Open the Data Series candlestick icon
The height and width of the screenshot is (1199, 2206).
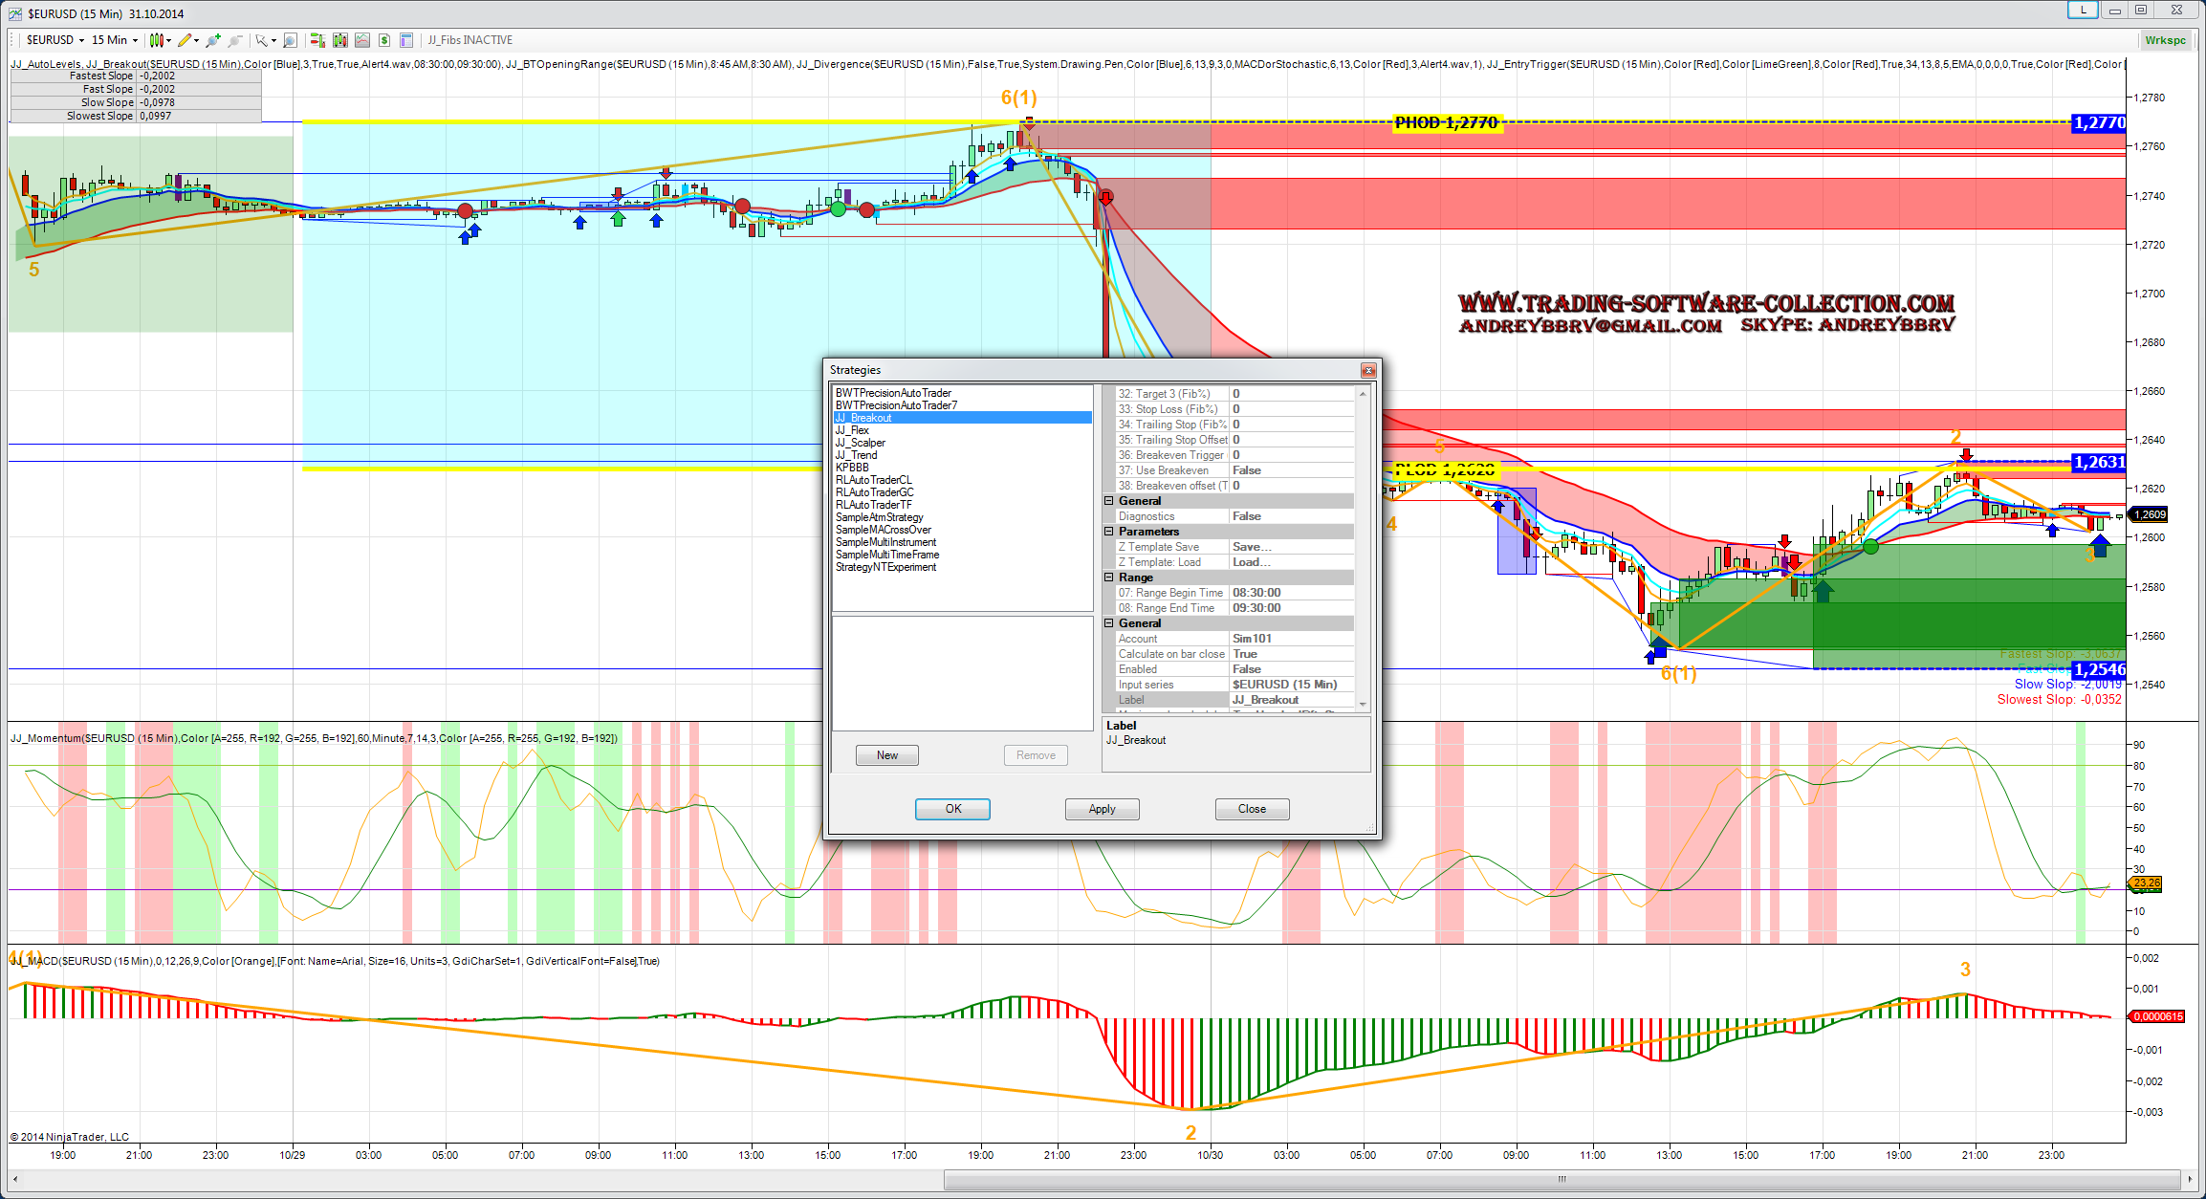[x=339, y=40]
